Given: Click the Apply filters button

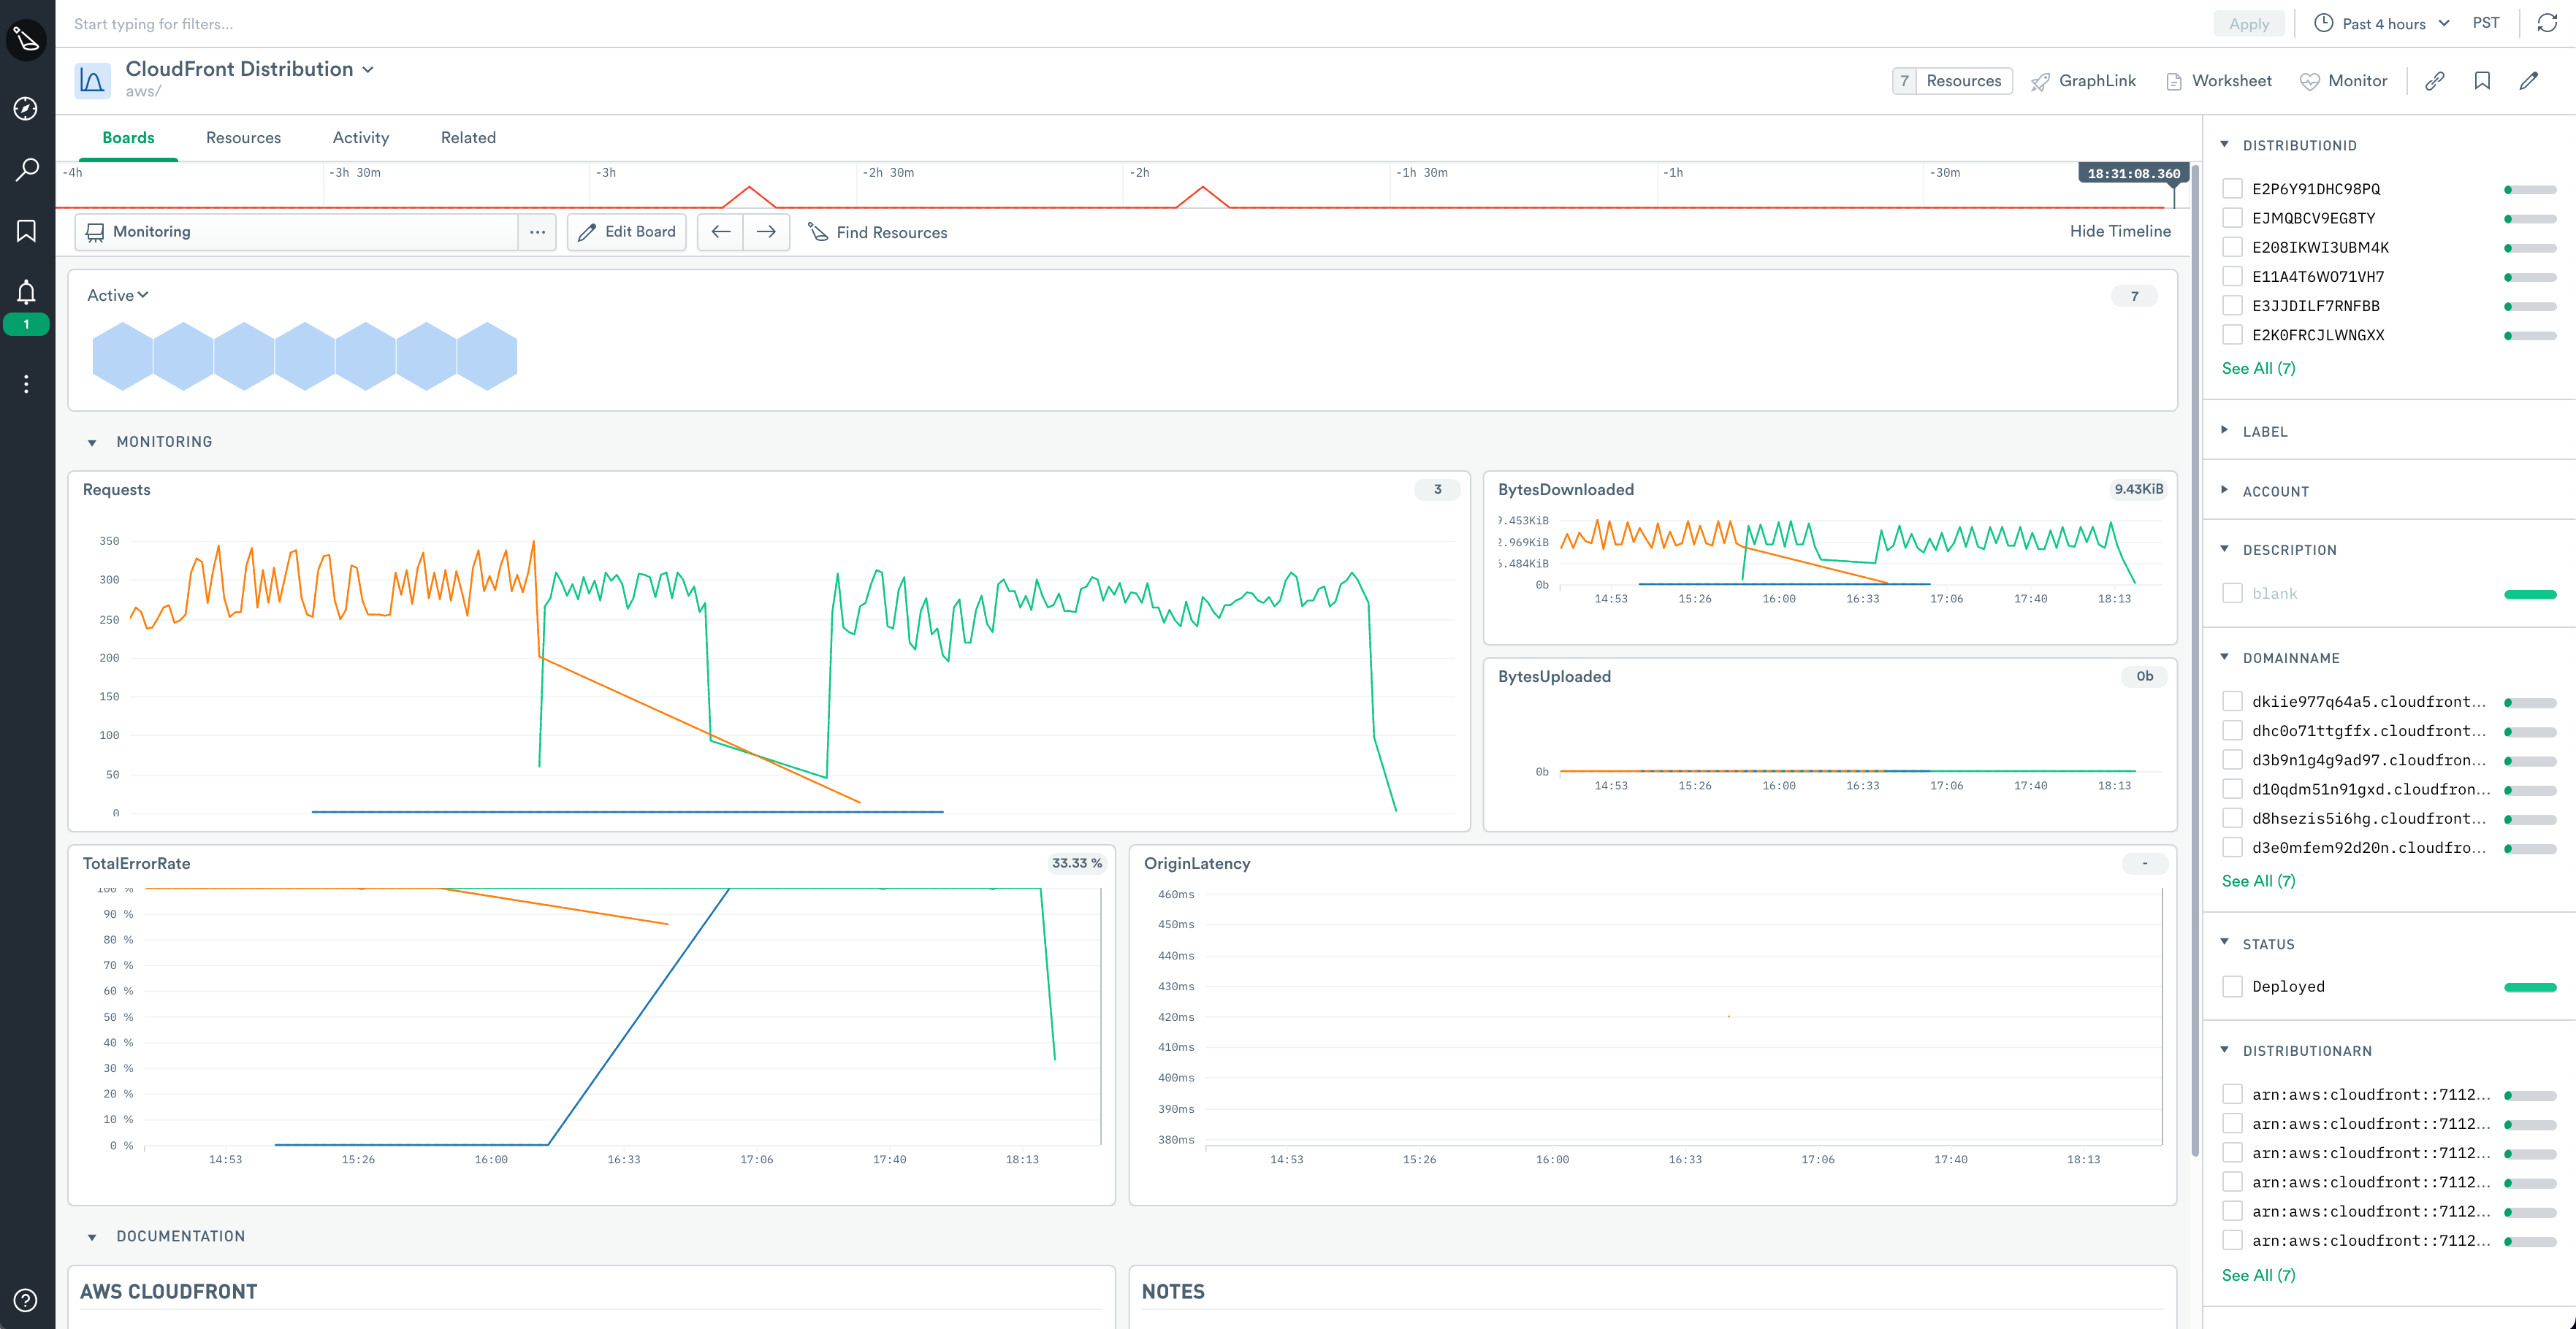Looking at the screenshot, I should tap(2249, 24).
